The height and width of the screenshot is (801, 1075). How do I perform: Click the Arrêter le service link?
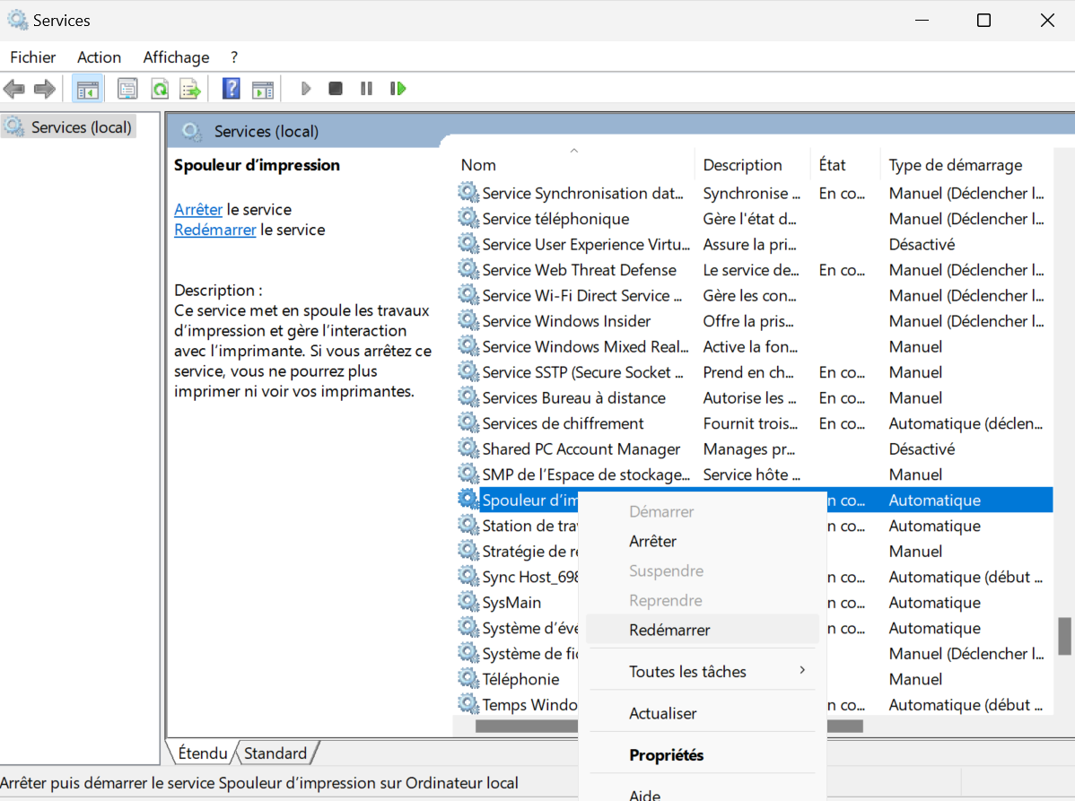coord(198,210)
